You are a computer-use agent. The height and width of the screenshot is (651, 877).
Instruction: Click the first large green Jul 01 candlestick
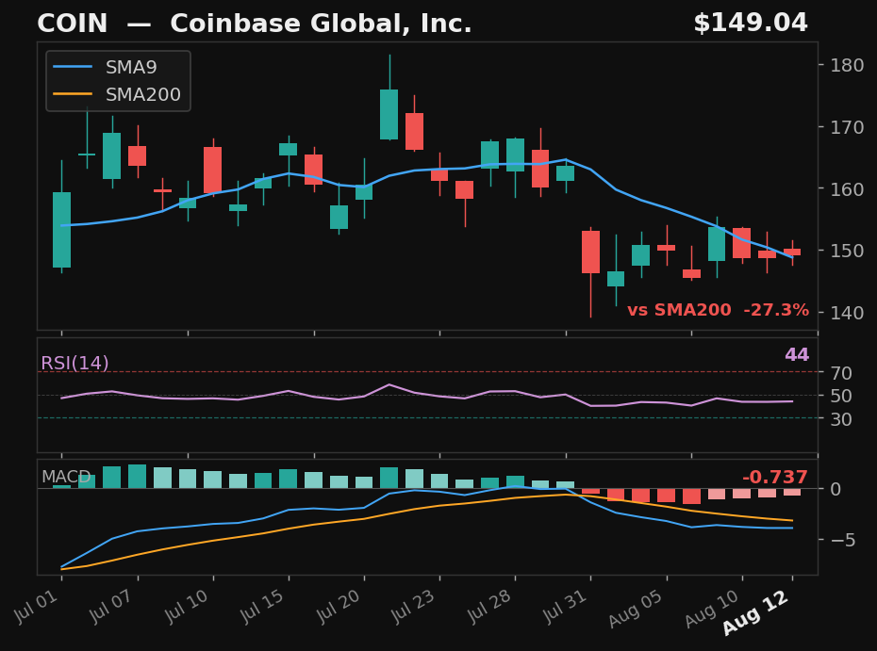pyautogui.click(x=61, y=230)
